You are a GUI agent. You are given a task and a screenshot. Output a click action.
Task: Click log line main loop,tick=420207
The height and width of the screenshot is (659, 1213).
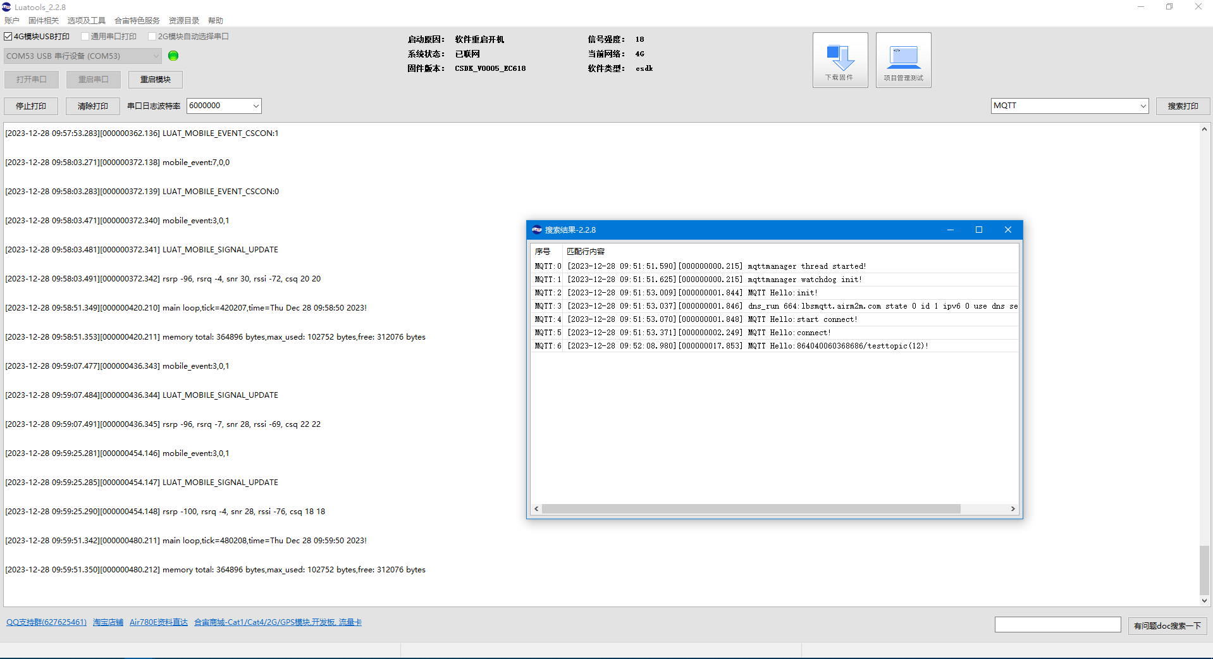[x=186, y=308]
